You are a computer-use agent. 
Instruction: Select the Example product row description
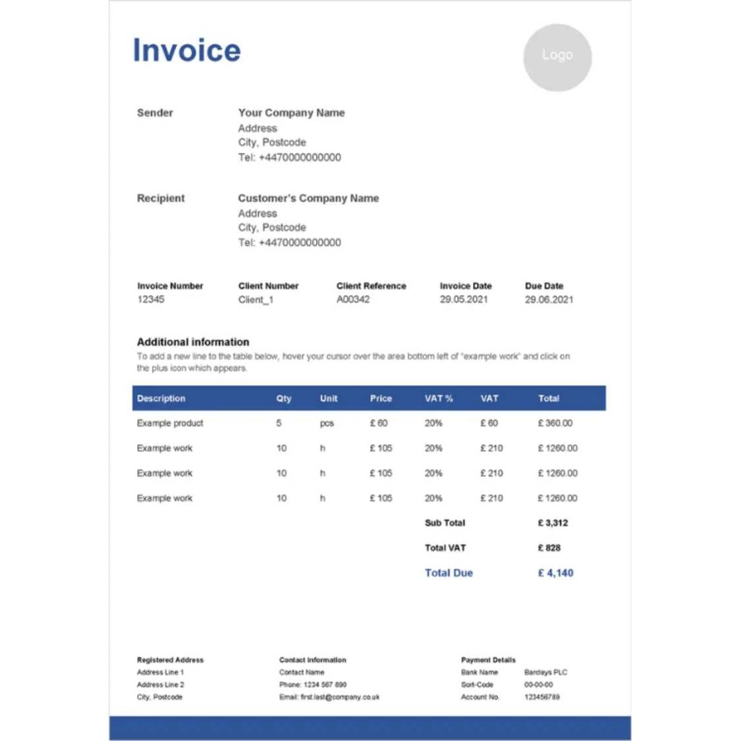(x=170, y=424)
